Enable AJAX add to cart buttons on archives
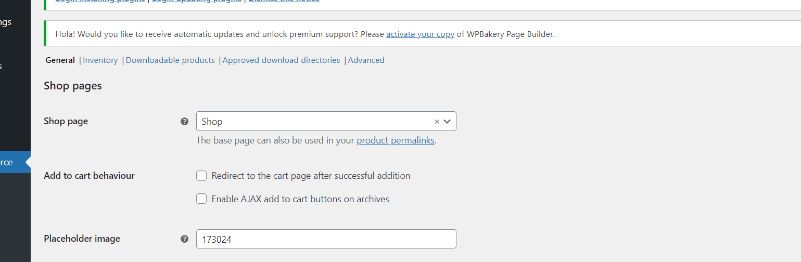The height and width of the screenshot is (262, 801). tap(201, 199)
